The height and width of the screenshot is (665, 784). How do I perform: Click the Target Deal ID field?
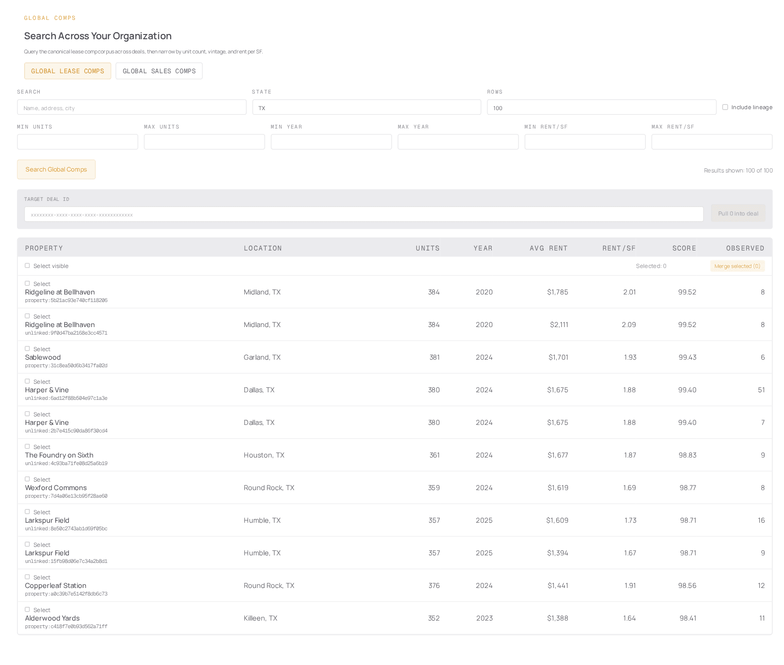coord(364,214)
